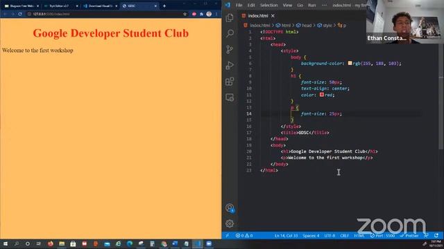The height and width of the screenshot is (249, 444).
Task: Switch to the Download Visual Studio browser tab
Action: (100, 6)
